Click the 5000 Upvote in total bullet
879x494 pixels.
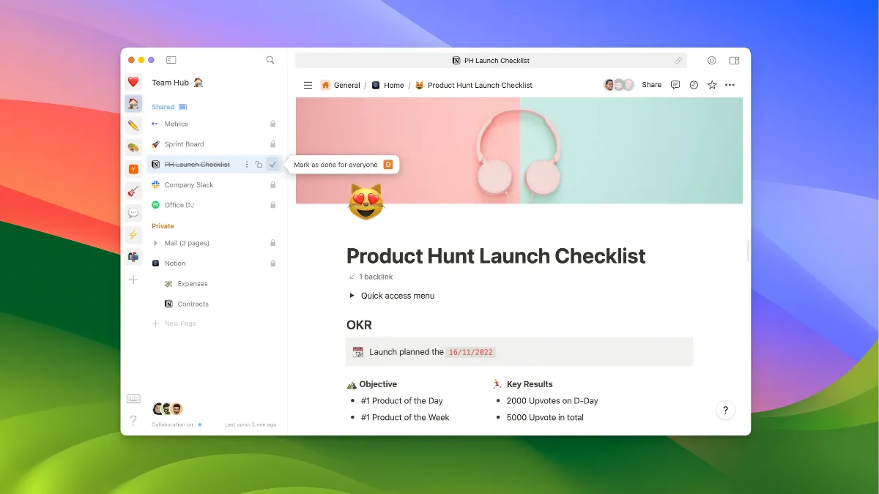pyautogui.click(x=545, y=417)
